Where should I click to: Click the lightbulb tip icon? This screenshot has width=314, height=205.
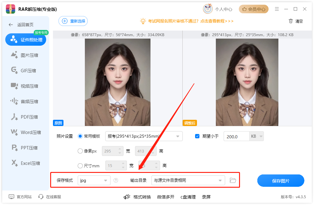tap(143, 21)
